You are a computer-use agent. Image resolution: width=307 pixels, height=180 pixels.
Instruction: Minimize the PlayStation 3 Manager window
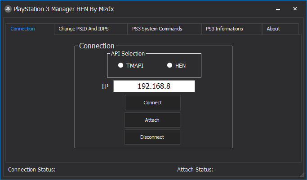278,9
